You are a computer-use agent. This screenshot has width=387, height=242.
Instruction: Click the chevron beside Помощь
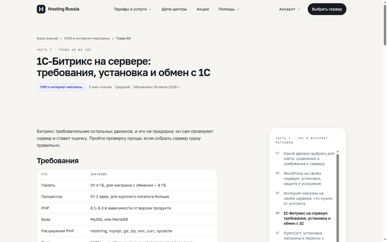[238, 9]
